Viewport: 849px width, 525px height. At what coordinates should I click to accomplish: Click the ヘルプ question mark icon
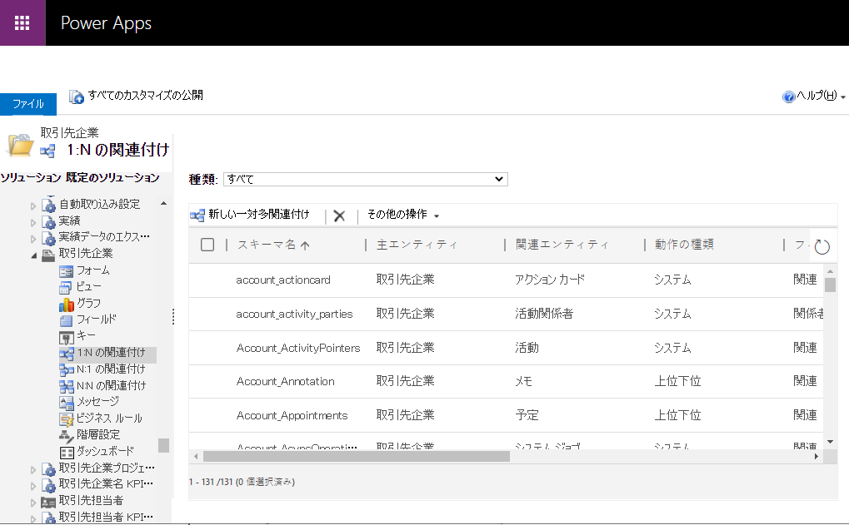coord(788,97)
